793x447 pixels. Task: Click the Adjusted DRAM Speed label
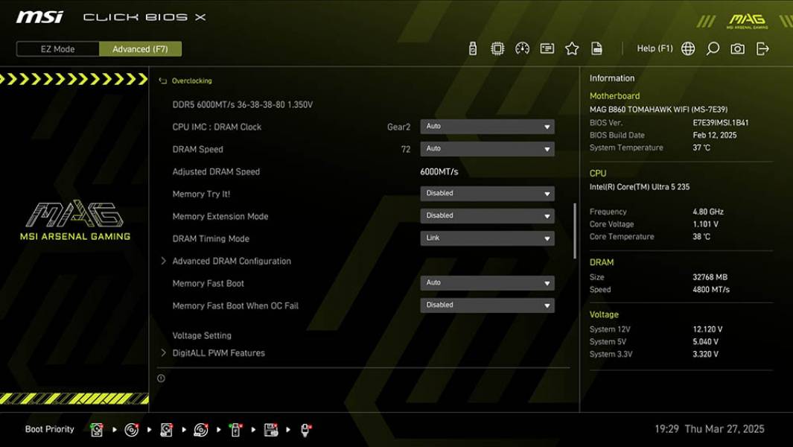[x=216, y=171]
